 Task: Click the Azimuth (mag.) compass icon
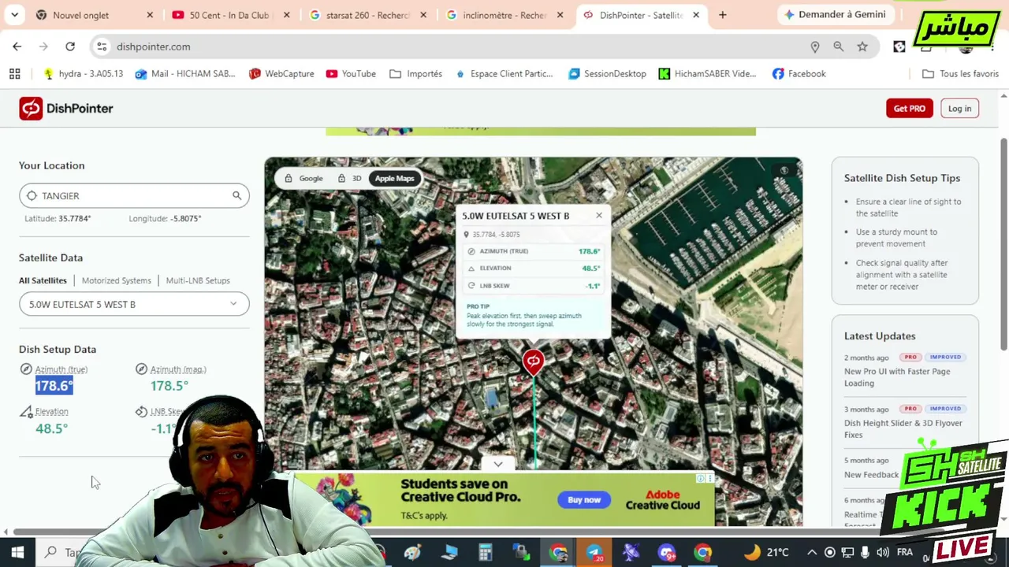pos(141,369)
